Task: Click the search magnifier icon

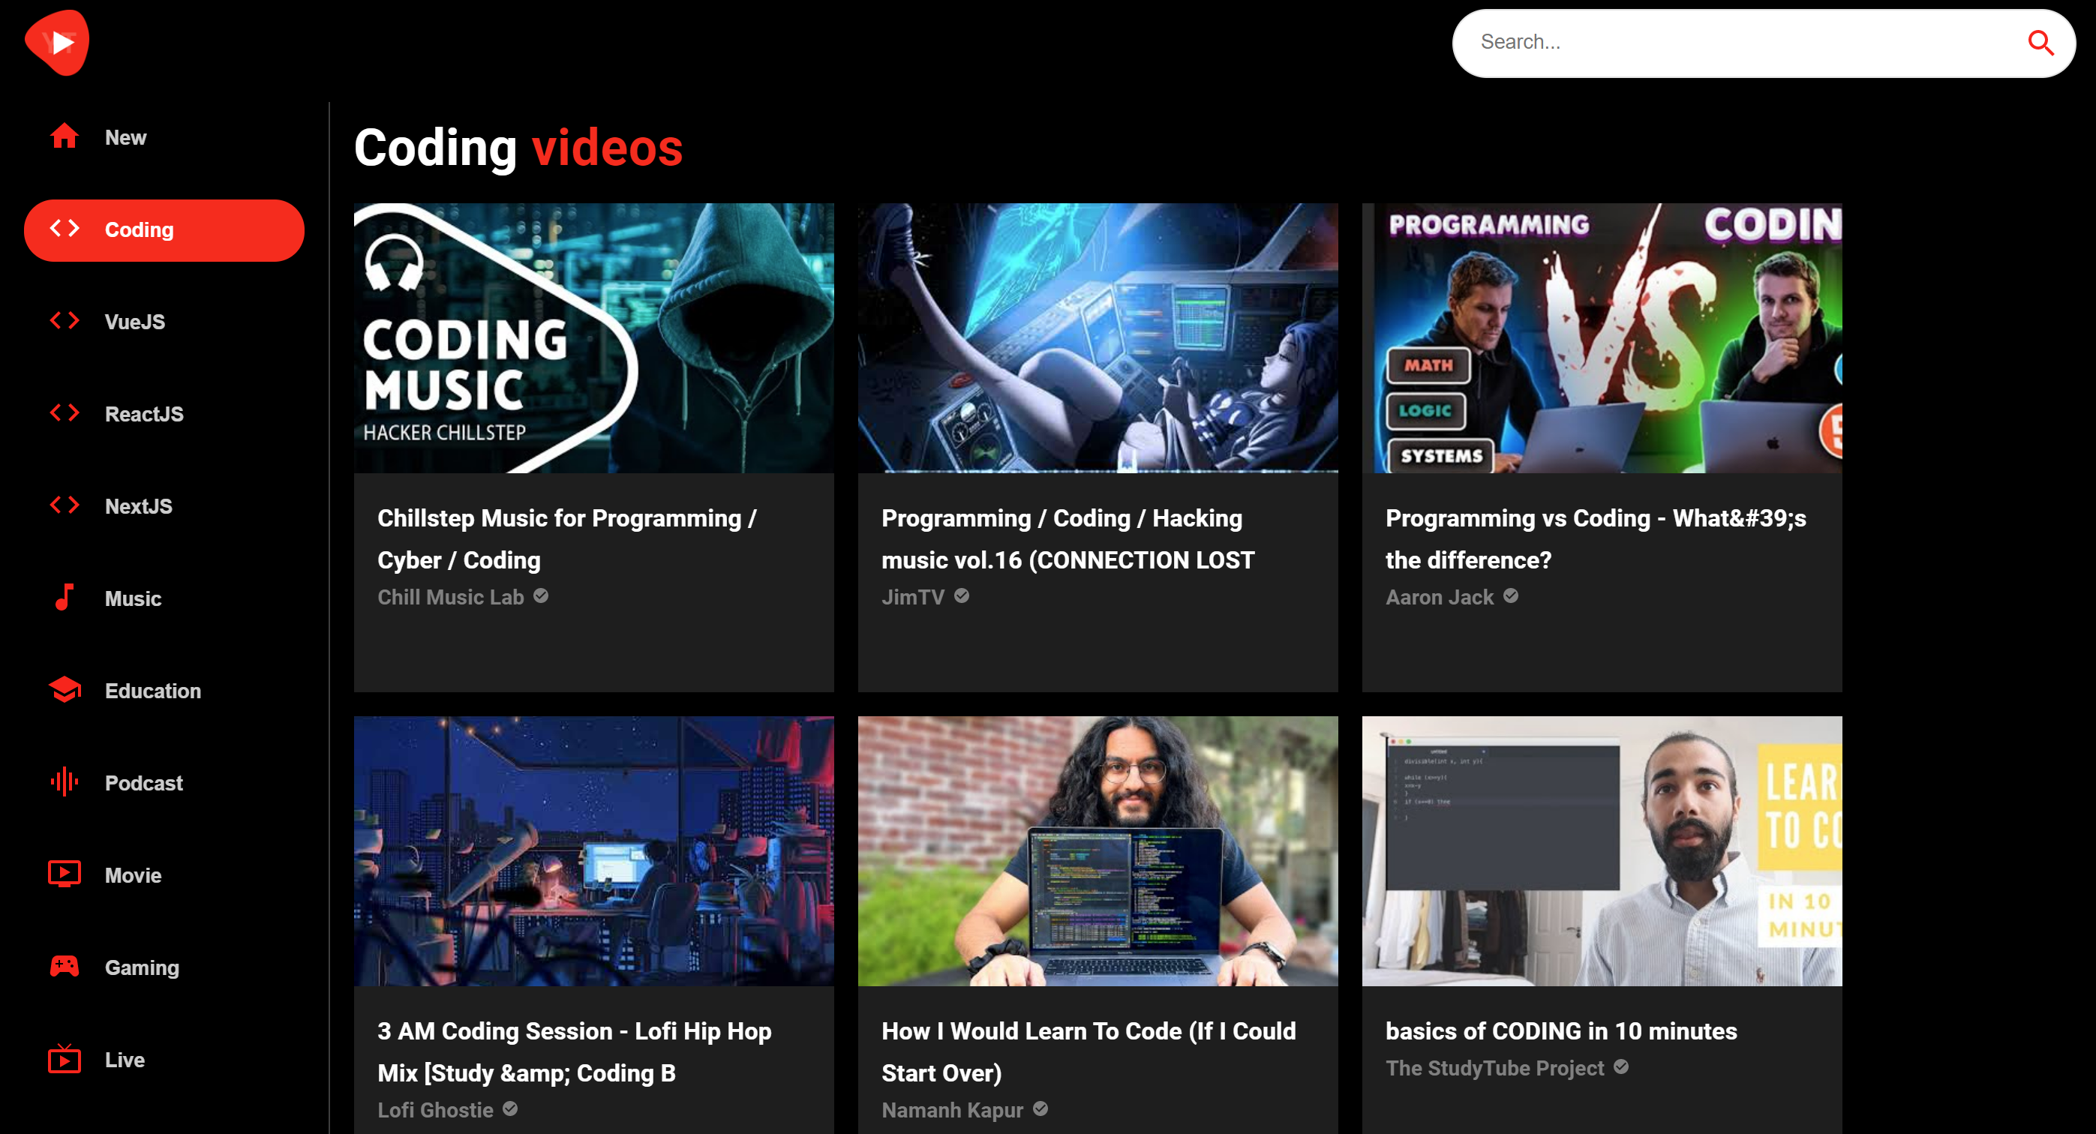Action: [2040, 42]
